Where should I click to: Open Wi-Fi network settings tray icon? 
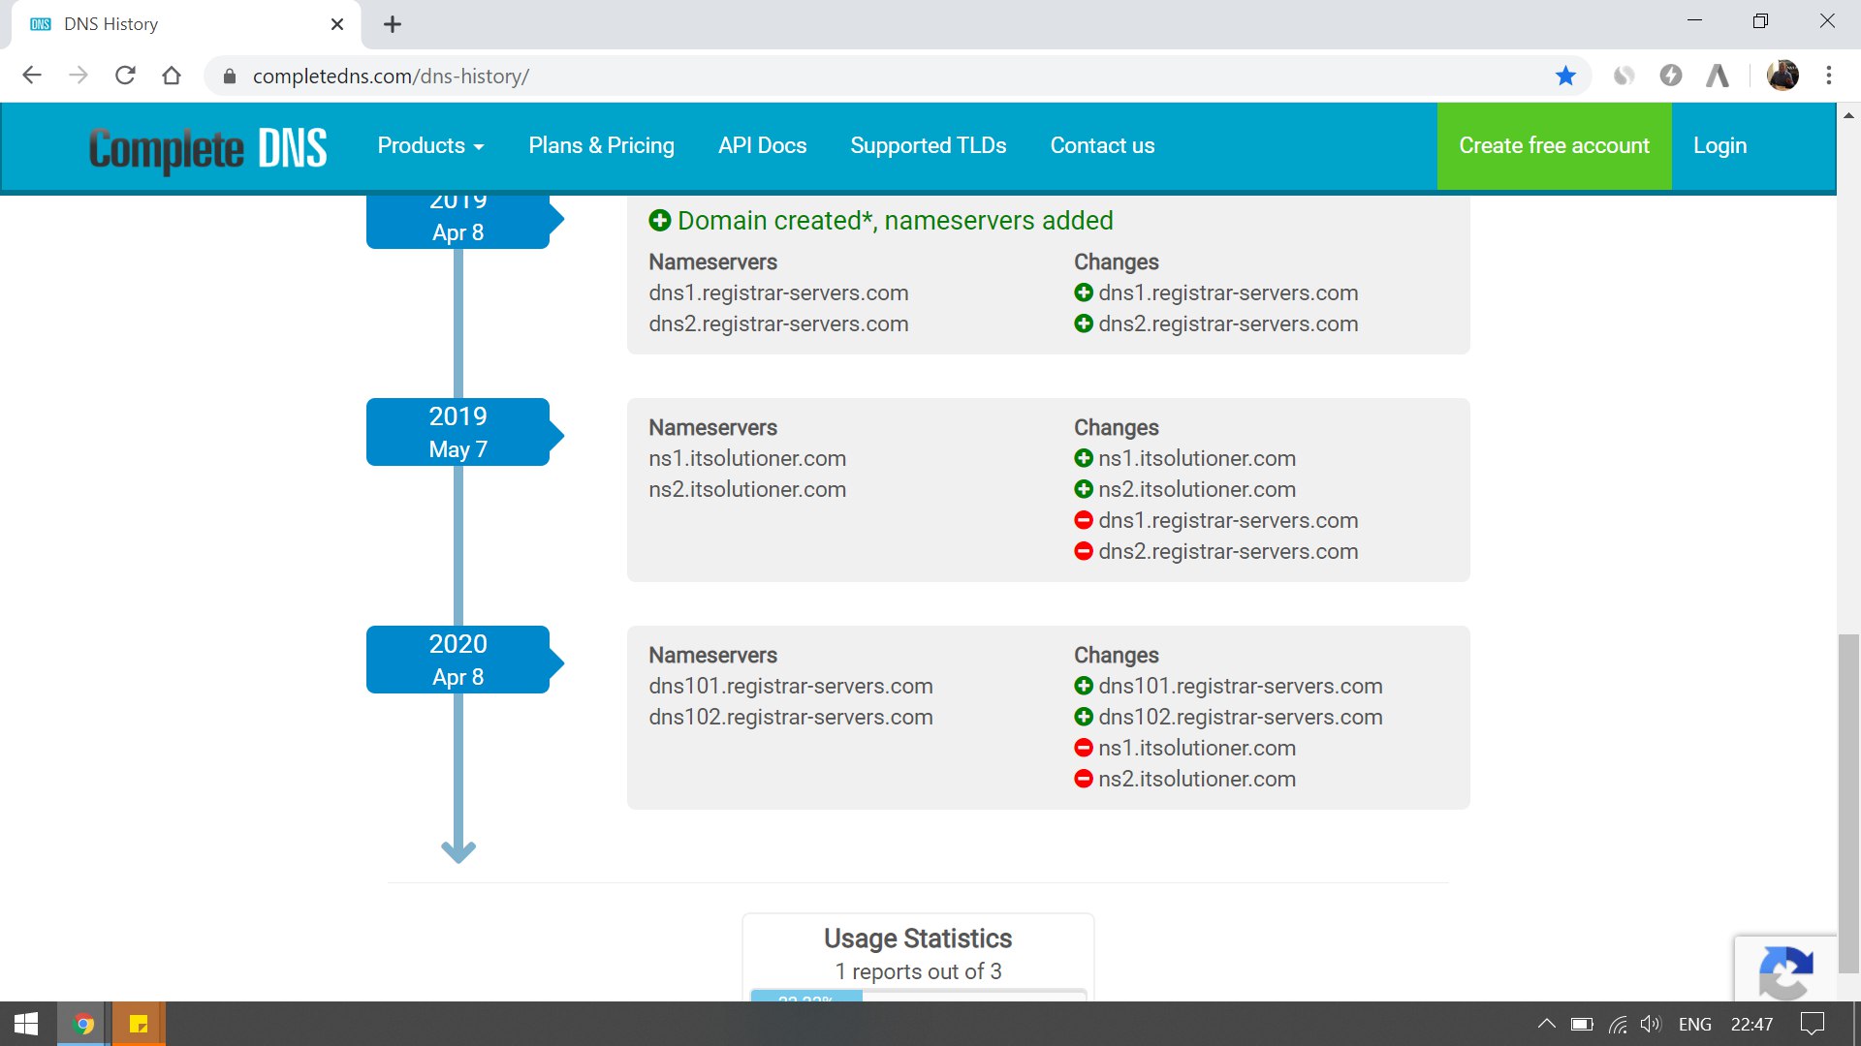pyautogui.click(x=1618, y=1024)
